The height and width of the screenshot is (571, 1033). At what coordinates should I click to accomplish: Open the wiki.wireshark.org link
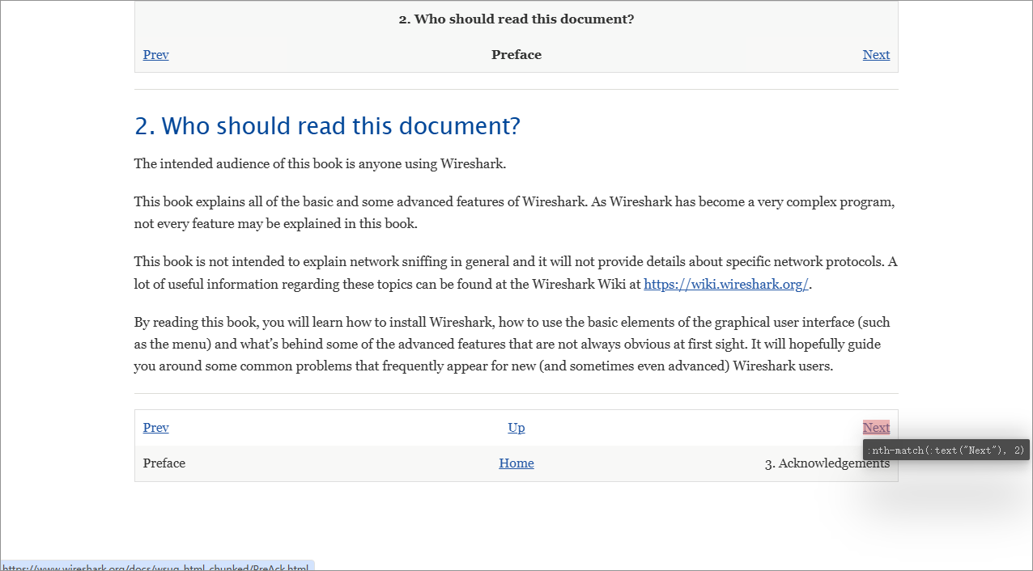[x=726, y=285]
